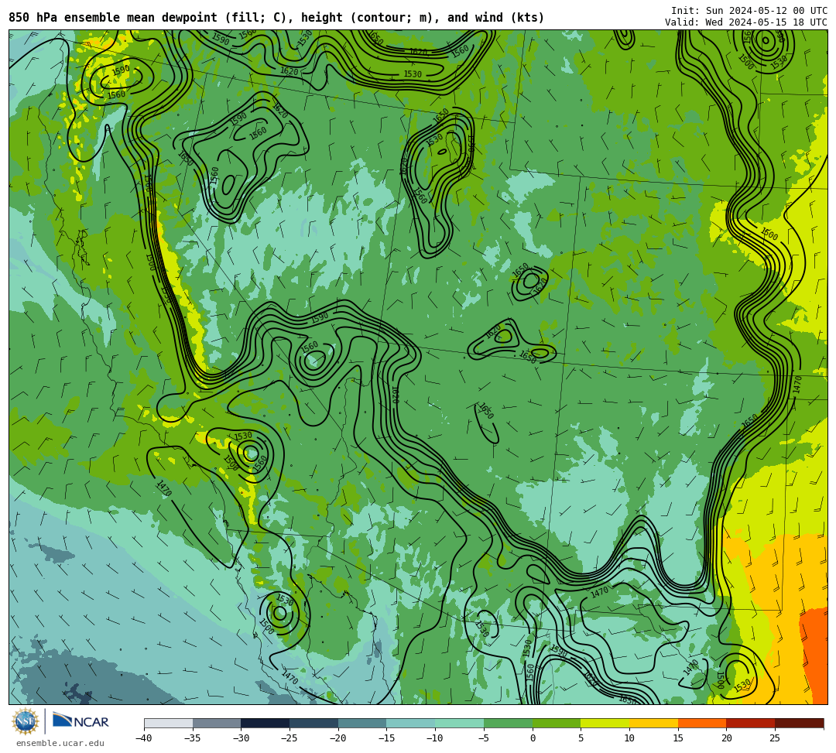Screen dimensions: 836x753
Task: Click the positive '10' colorbar tick label
Action: [x=629, y=738]
